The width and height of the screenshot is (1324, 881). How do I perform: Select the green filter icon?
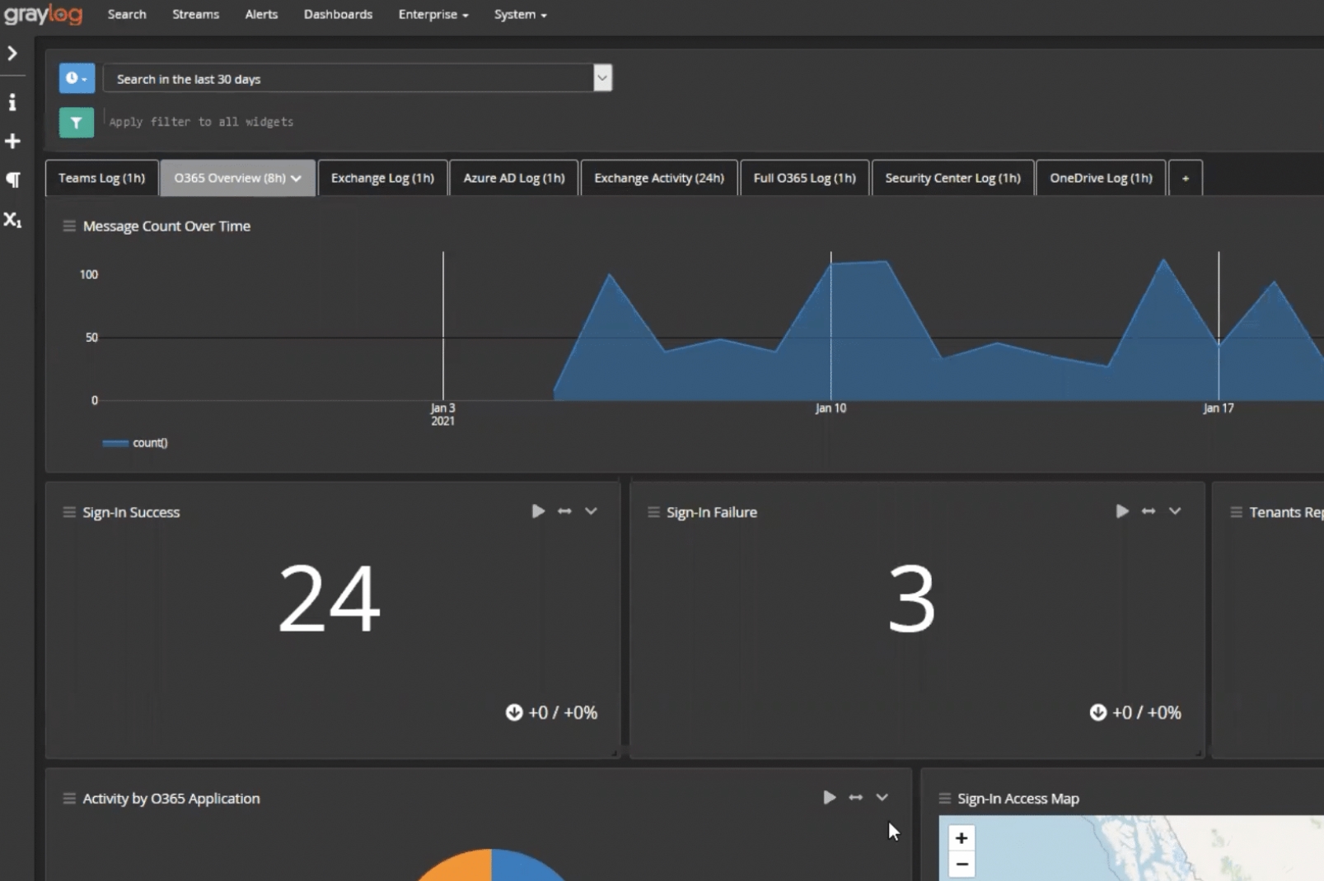(76, 122)
